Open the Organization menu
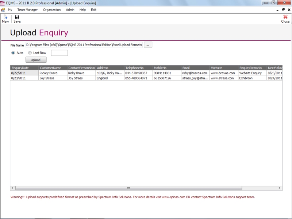292x219 pixels. tap(52, 10)
